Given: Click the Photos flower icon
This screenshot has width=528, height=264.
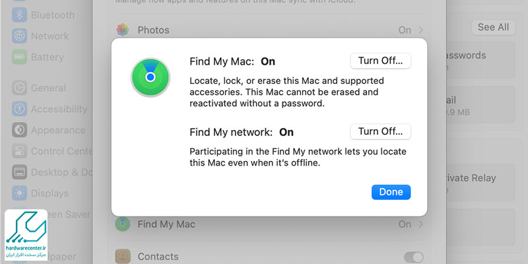Looking at the screenshot, I should point(123,30).
